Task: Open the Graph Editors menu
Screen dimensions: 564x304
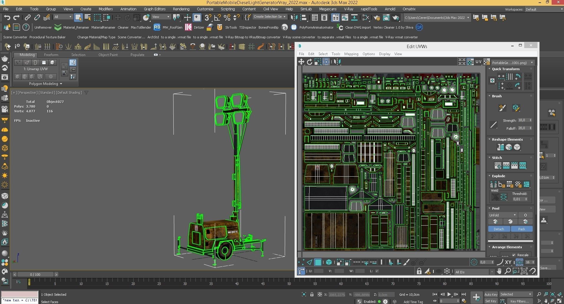Action: (x=154, y=9)
